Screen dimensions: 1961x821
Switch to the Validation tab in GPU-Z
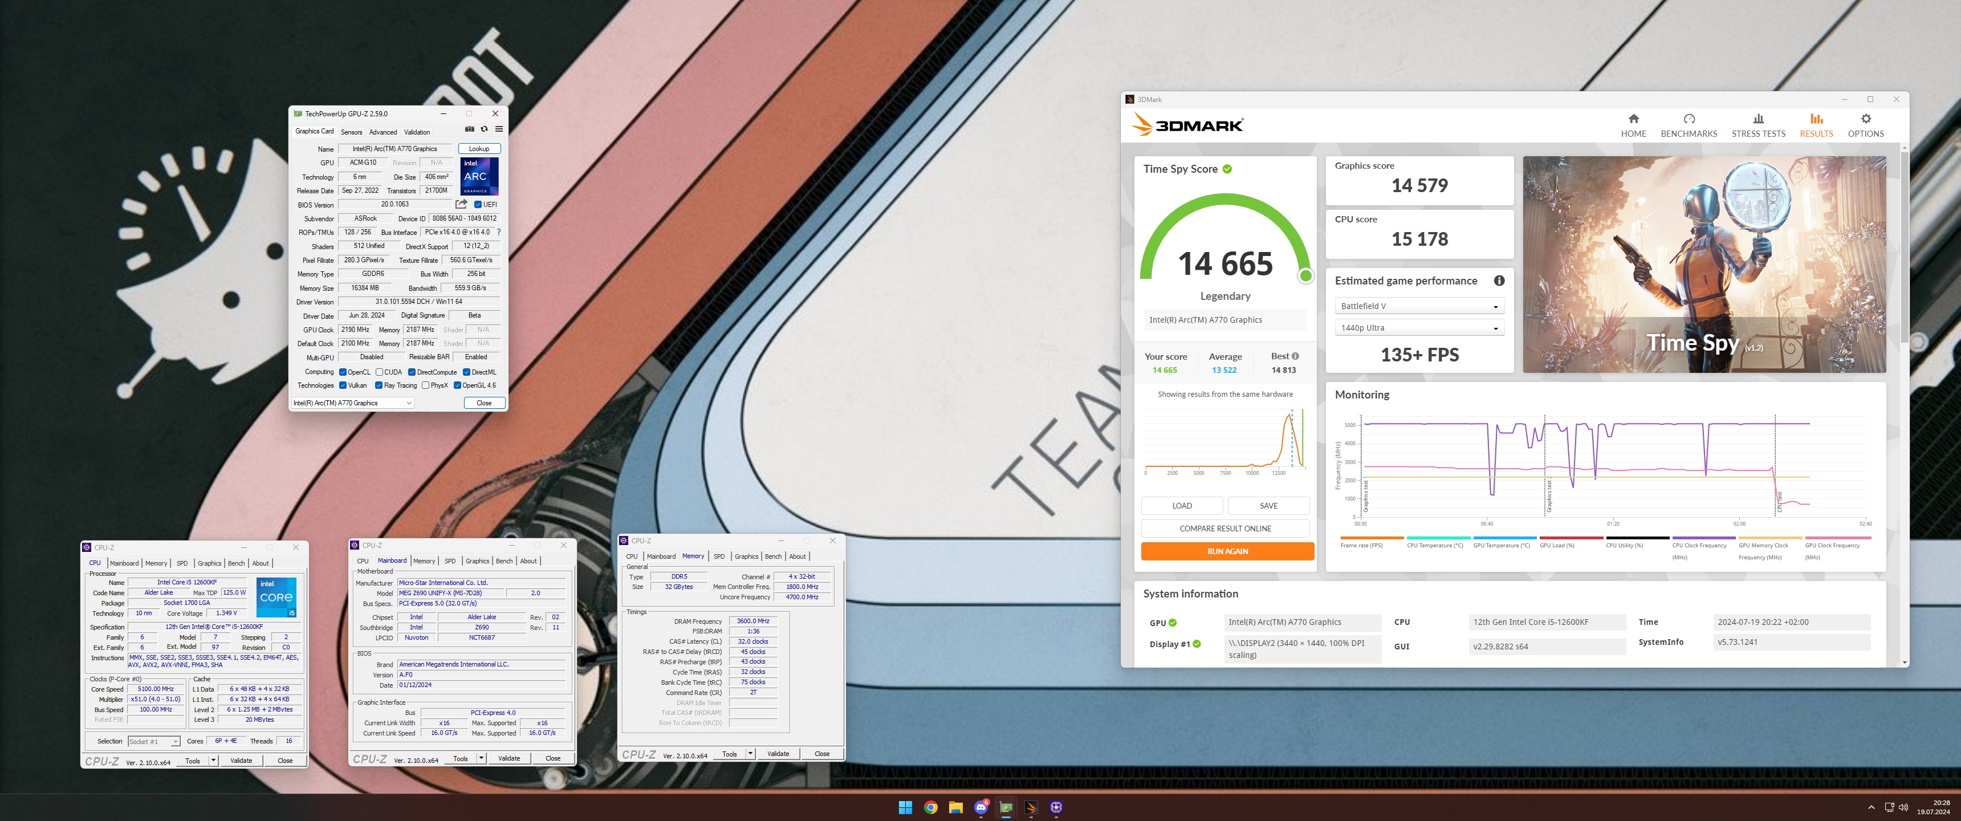(x=416, y=132)
